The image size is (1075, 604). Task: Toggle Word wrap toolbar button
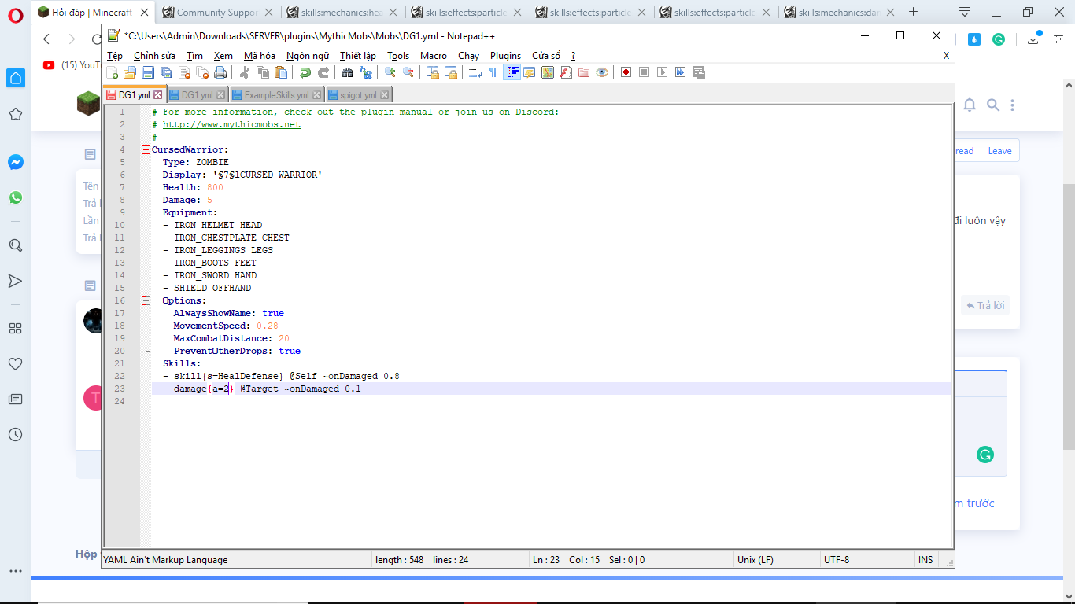(x=475, y=72)
